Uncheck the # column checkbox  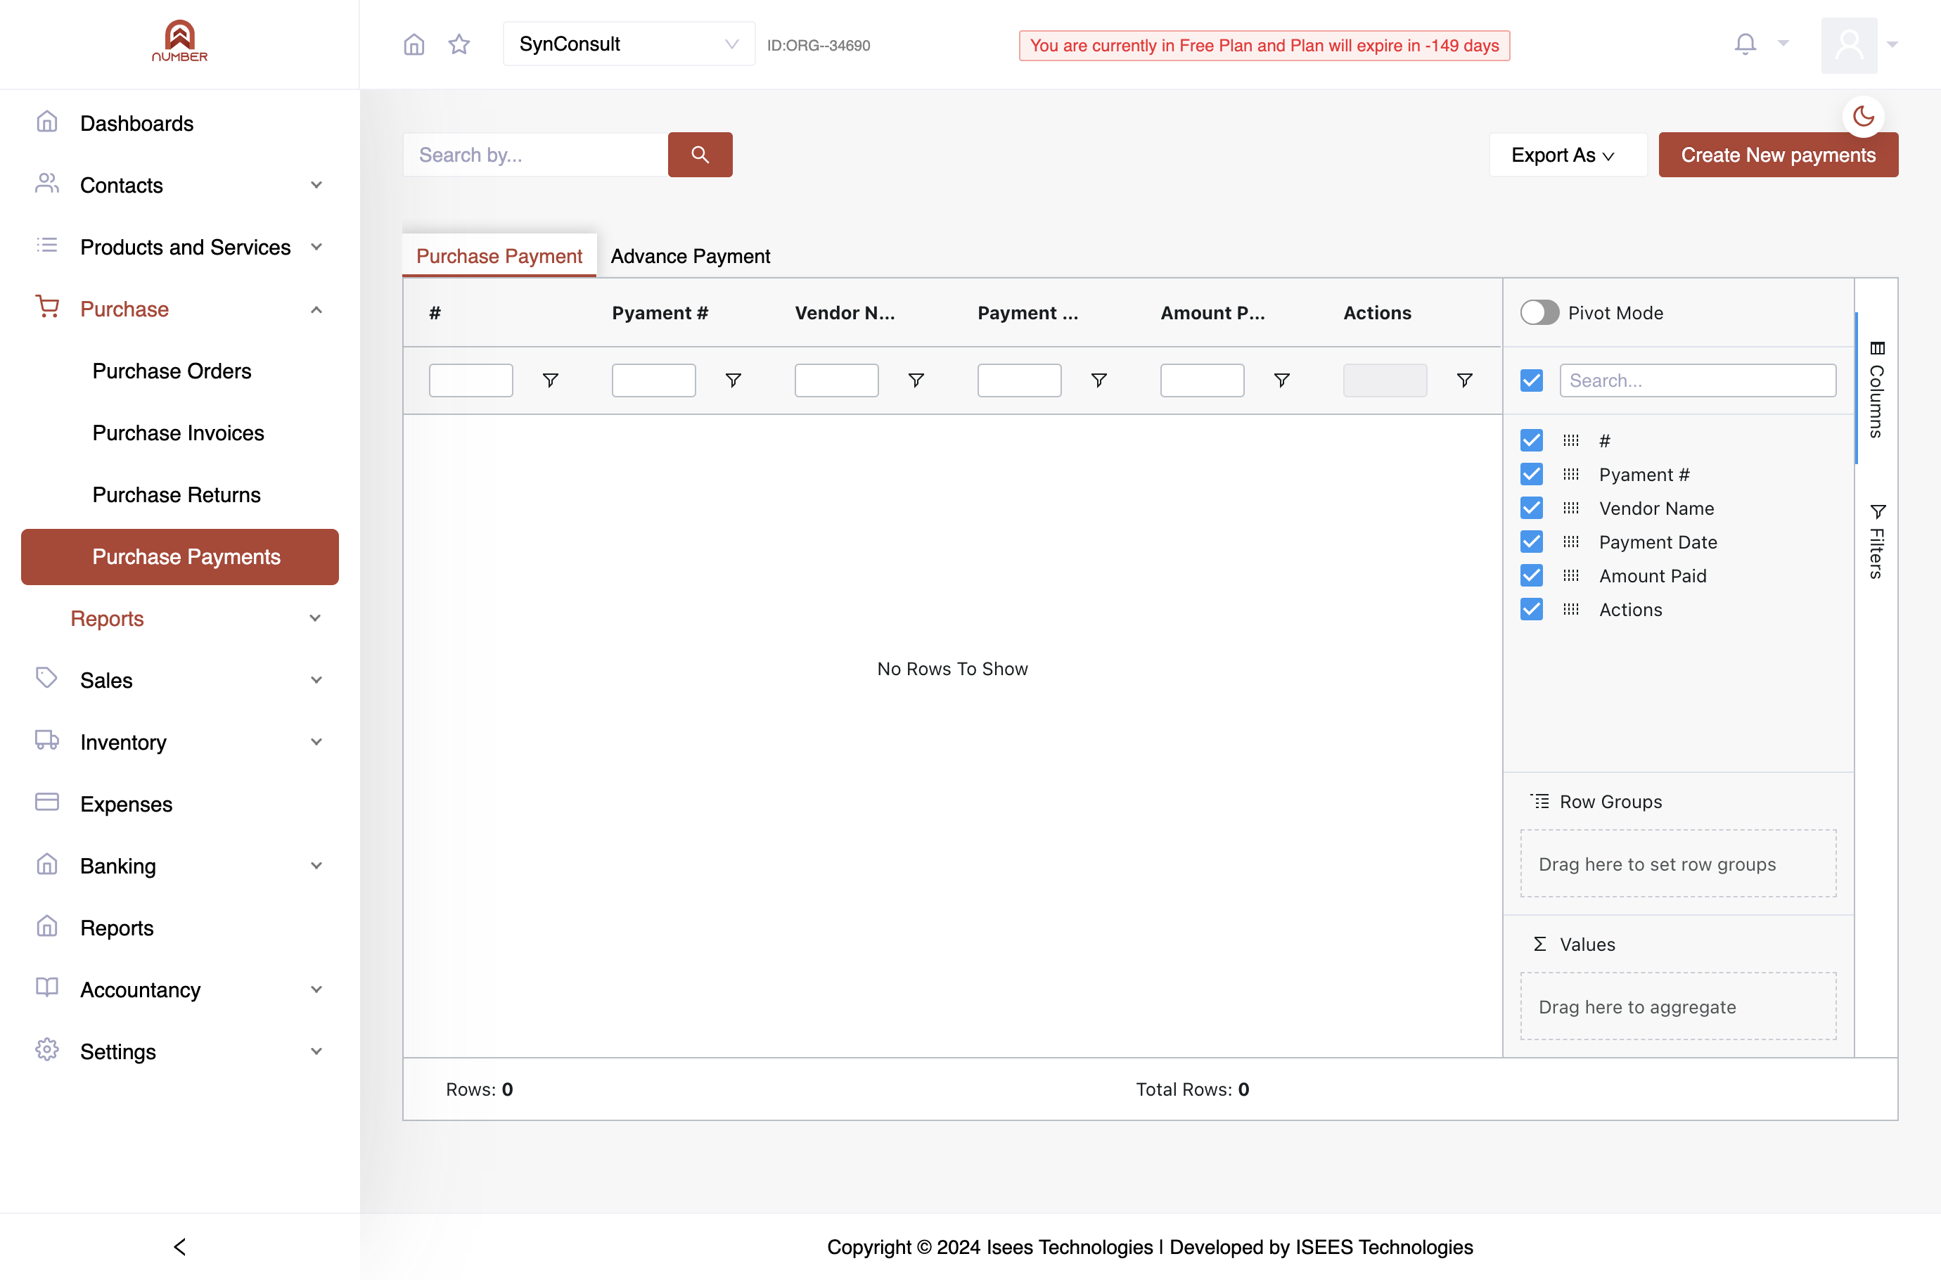coord(1531,440)
